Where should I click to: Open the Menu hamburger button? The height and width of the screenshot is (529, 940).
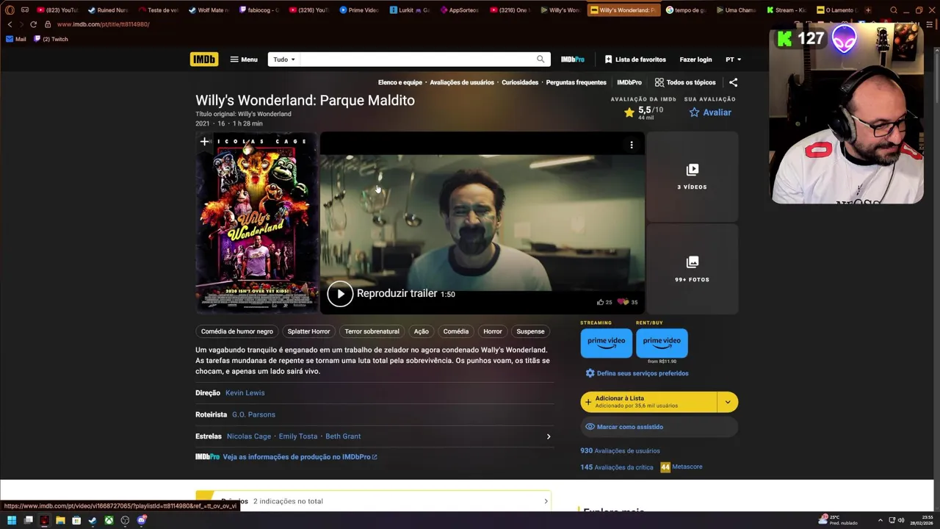pyautogui.click(x=244, y=60)
